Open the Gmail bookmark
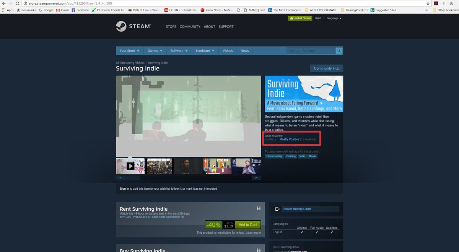The height and width of the screenshot is (252, 459). [x=62, y=10]
